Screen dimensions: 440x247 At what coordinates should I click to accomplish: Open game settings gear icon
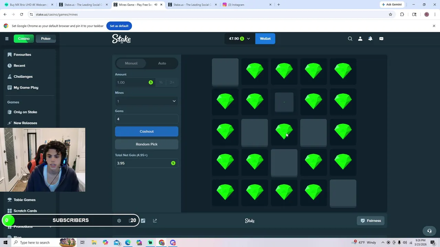tap(119, 221)
